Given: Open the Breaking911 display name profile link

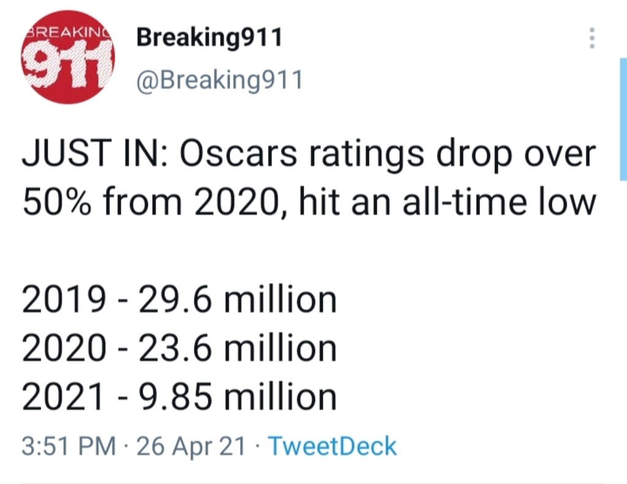Looking at the screenshot, I should tap(209, 39).
